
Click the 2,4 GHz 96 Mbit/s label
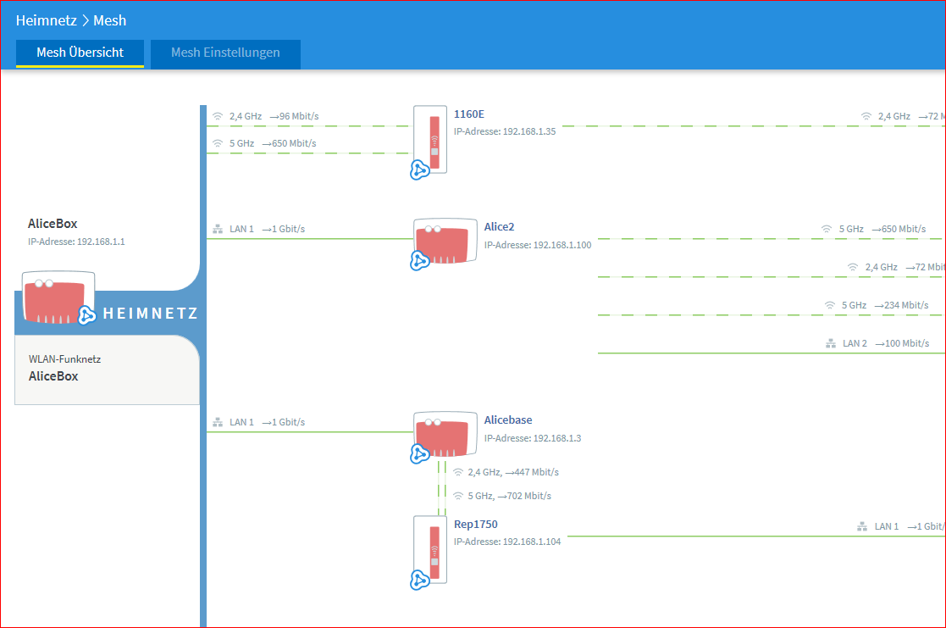pyautogui.click(x=274, y=116)
